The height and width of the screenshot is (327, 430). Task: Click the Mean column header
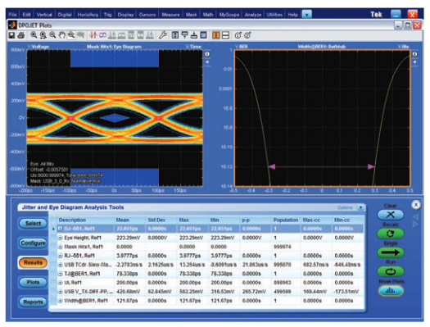(x=122, y=220)
